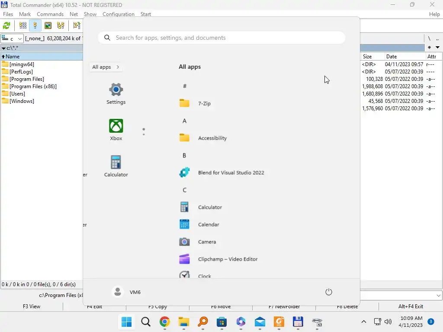This screenshot has height=332, width=443.
Task: Click the pinned apps page dots indicator
Action: 144,131
